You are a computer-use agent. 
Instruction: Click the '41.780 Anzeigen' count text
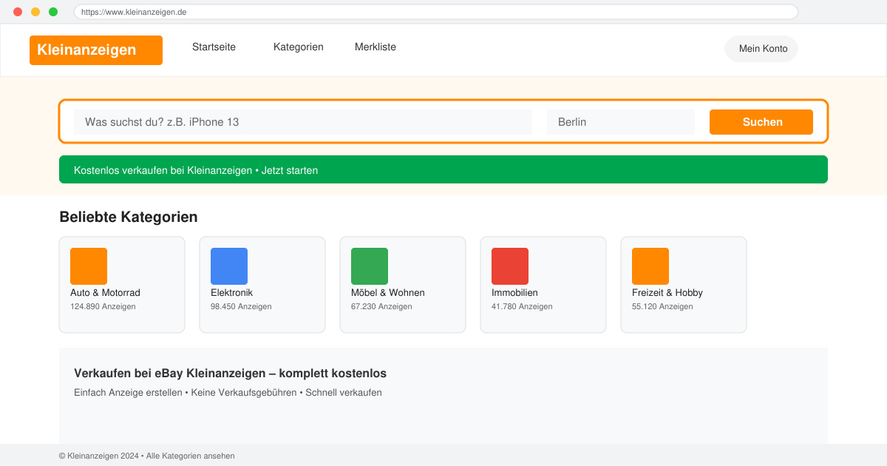[x=522, y=306]
